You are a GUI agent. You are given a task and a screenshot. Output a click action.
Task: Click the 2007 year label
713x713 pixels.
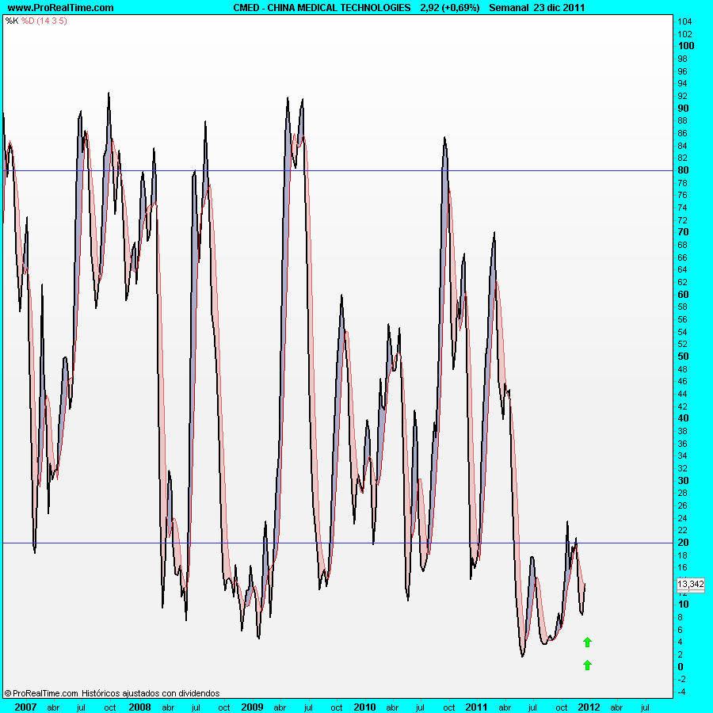click(25, 707)
